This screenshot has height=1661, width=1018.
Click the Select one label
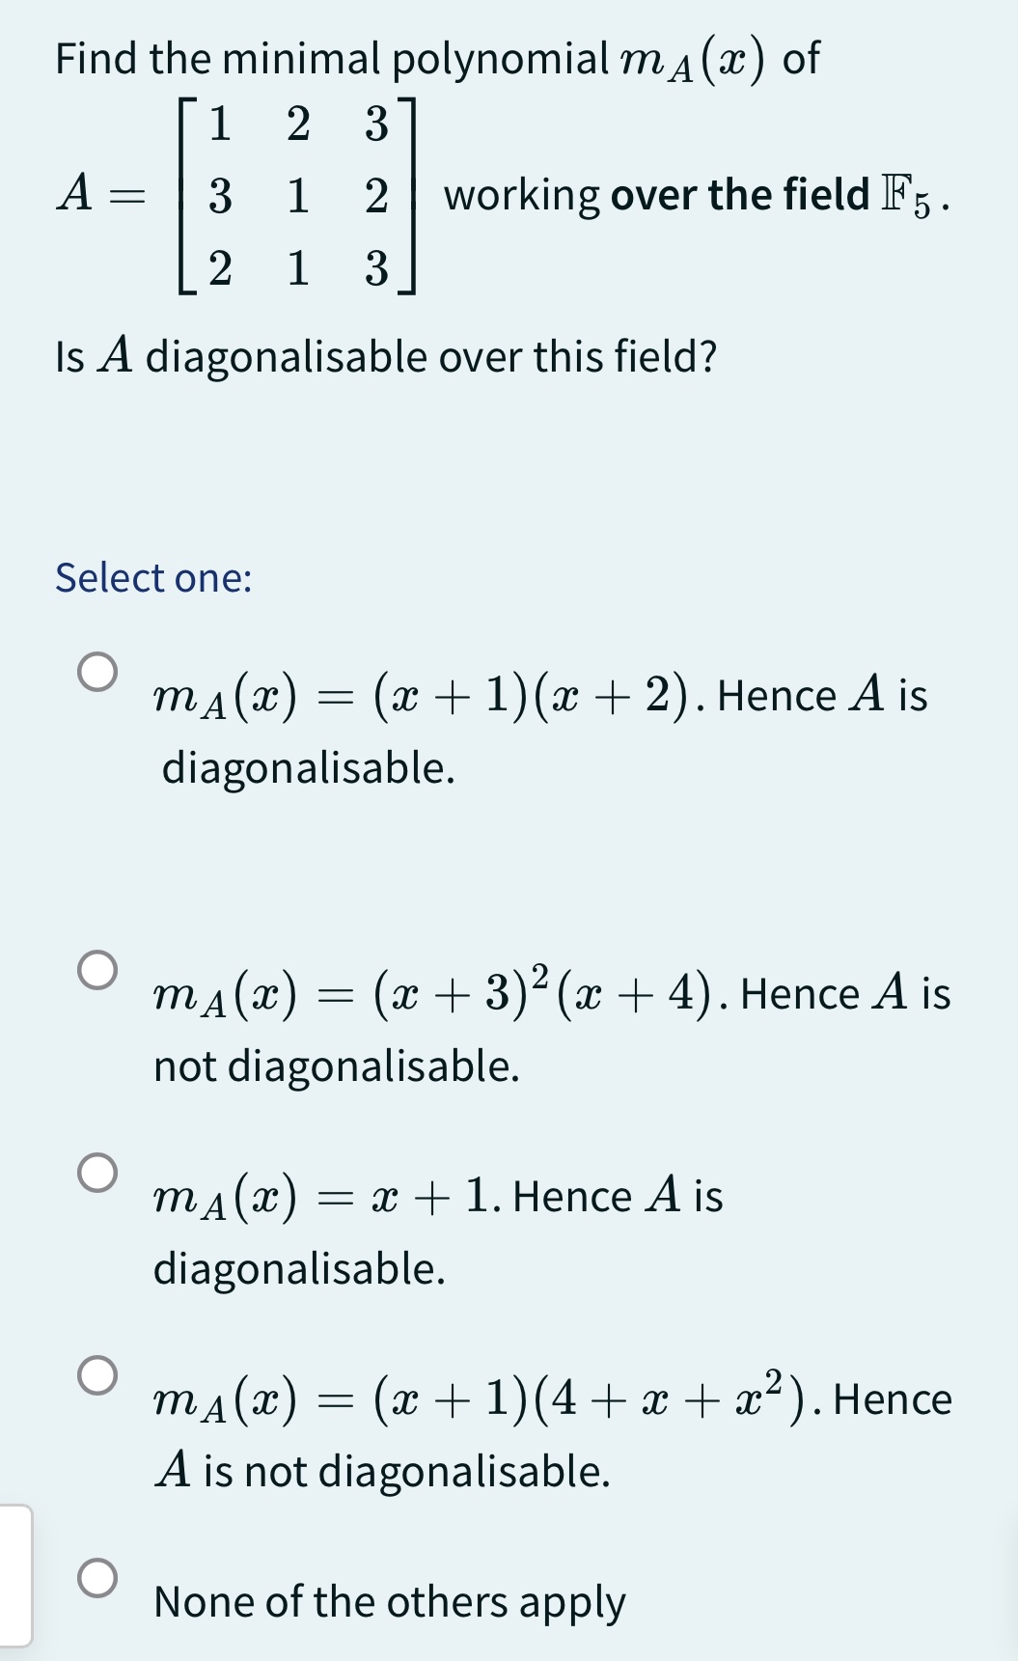152,577
